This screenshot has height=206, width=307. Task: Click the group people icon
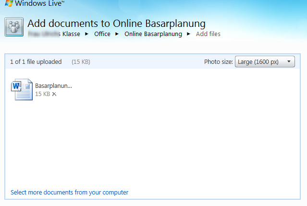[14, 27]
